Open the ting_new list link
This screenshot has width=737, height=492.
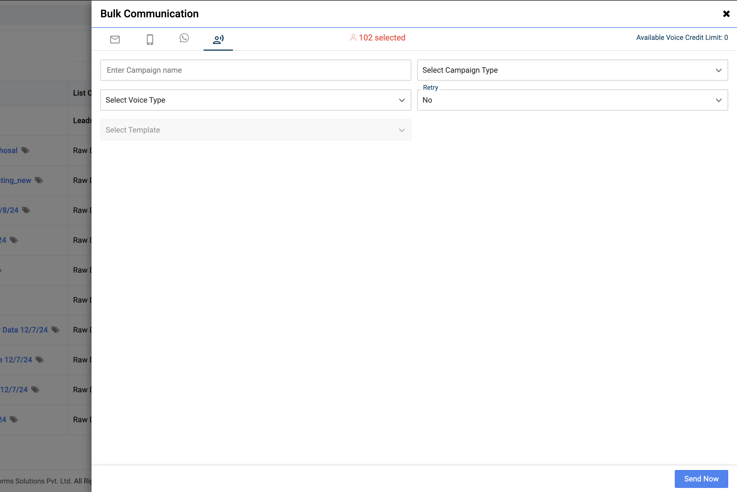[15, 180]
